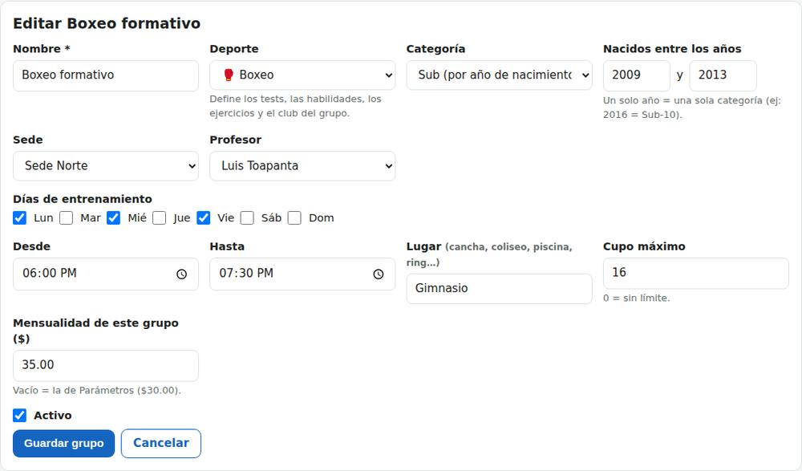The image size is (802, 471).
Task: Click the Días de entrenamiento label
Action: [83, 199]
